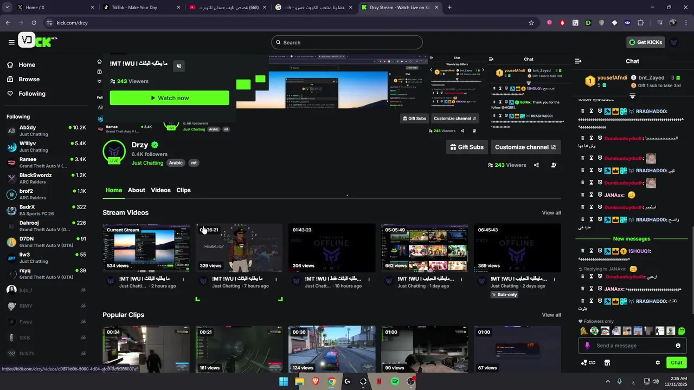Open user avatar menu beside Get KICKs
The width and height of the screenshot is (694, 390).
click(x=674, y=42)
